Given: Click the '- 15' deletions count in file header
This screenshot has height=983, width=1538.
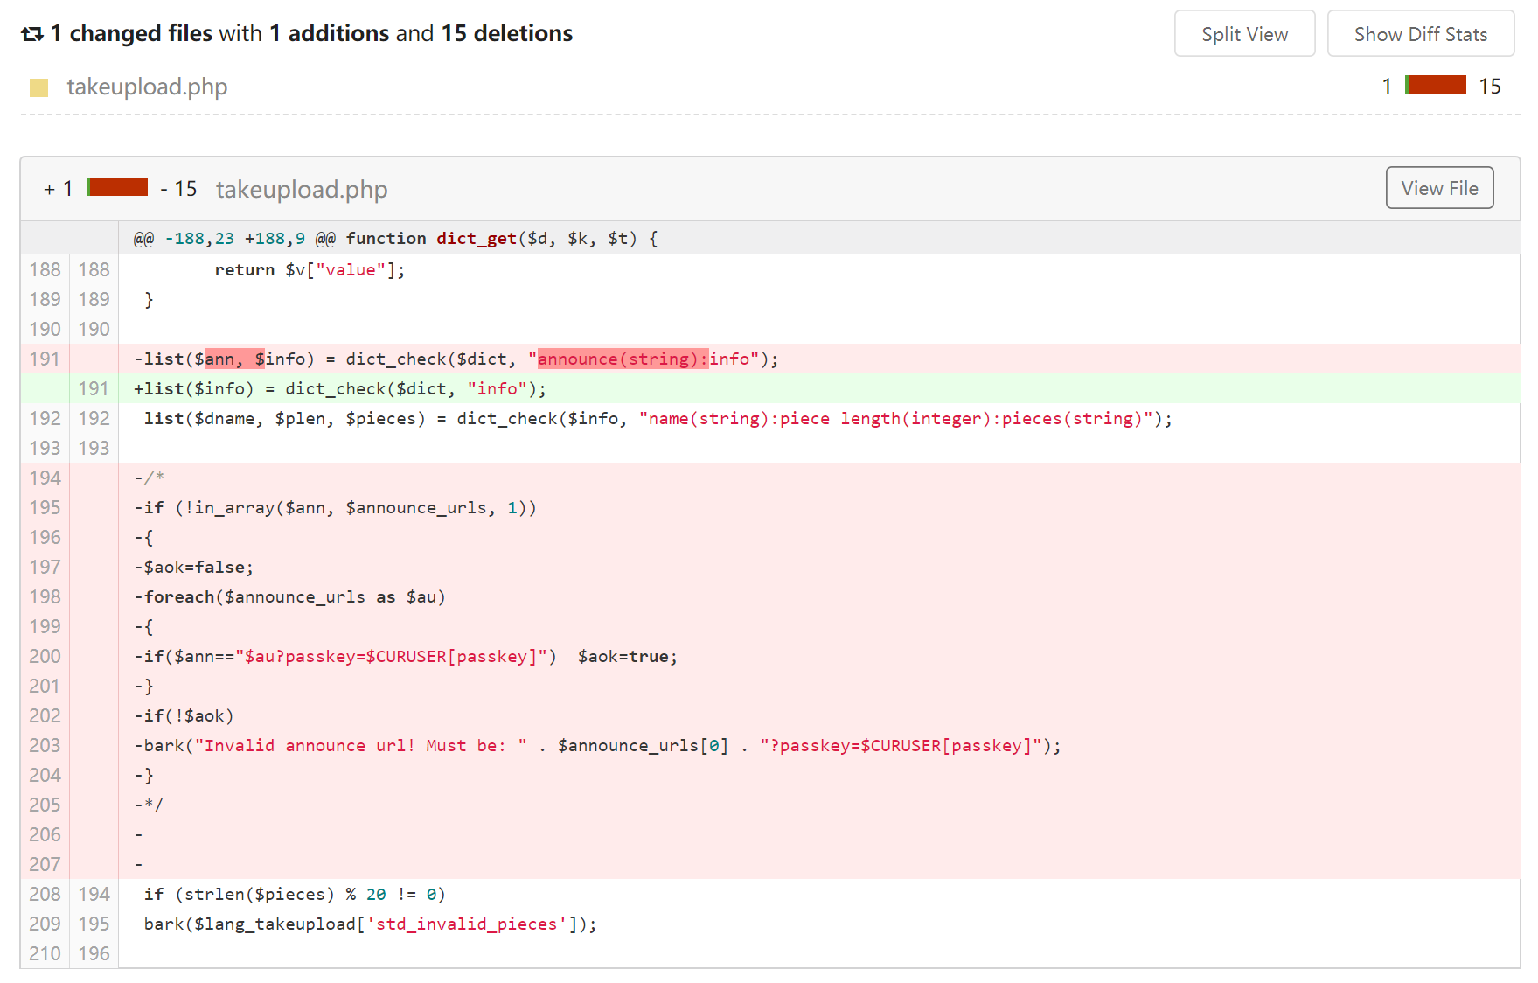Looking at the screenshot, I should coord(179,189).
